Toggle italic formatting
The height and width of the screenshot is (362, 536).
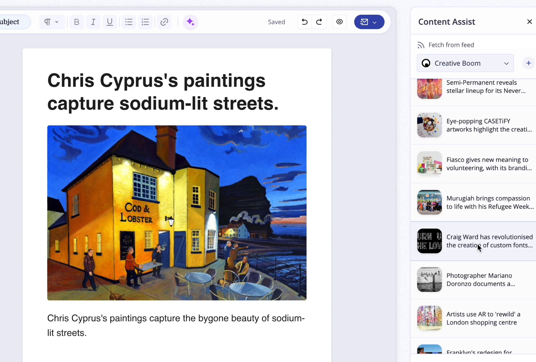click(93, 22)
